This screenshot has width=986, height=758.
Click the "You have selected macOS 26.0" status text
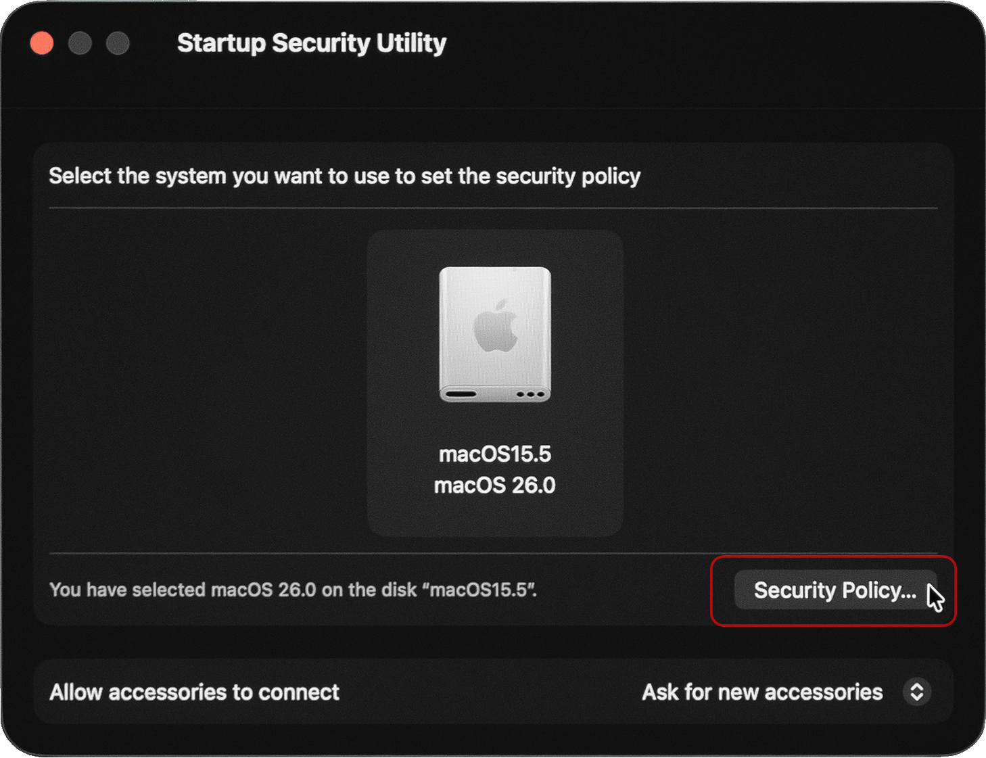pyautogui.click(x=293, y=590)
